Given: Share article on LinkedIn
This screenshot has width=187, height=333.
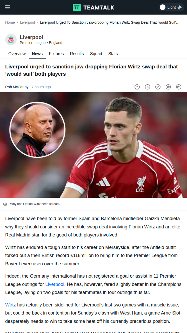Looking at the screenshot, I should point(158,87).
